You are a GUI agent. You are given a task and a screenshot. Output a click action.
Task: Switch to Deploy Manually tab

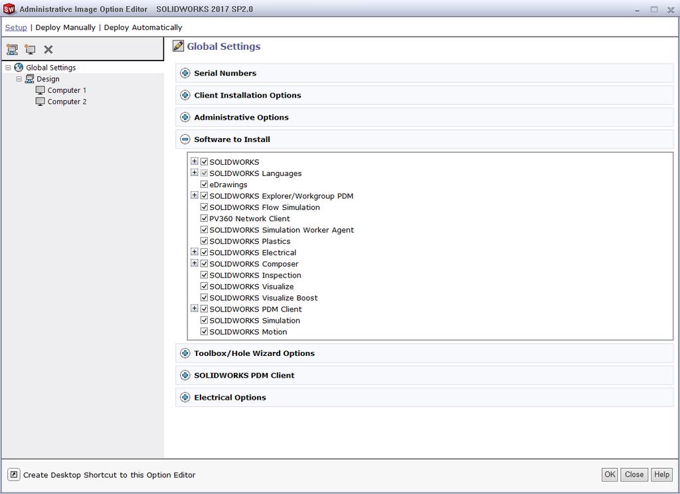[66, 27]
